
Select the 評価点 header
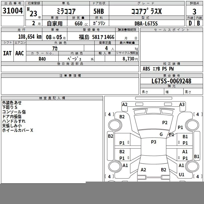click(x=194, y=3)
